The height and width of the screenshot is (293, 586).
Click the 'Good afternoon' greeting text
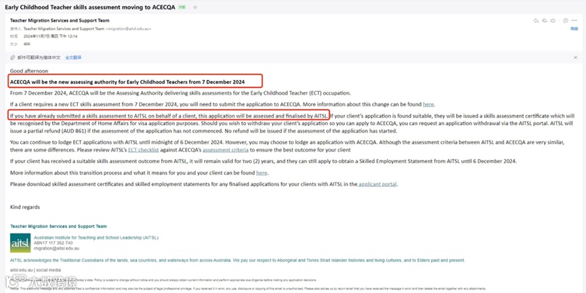tap(29, 70)
